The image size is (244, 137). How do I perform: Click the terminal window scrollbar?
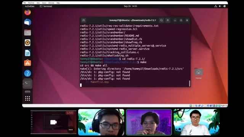[189, 83]
